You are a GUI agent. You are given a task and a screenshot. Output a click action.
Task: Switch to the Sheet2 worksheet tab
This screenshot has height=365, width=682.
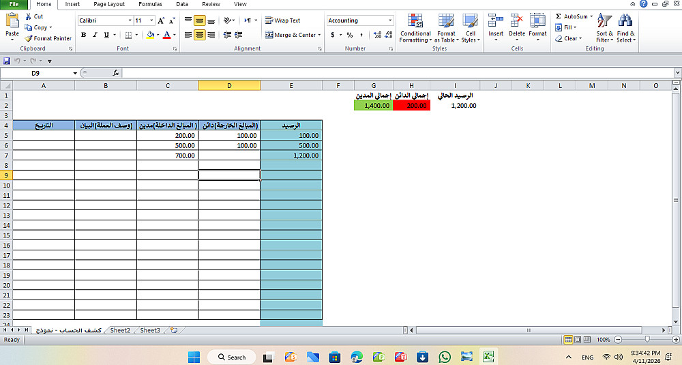119,330
